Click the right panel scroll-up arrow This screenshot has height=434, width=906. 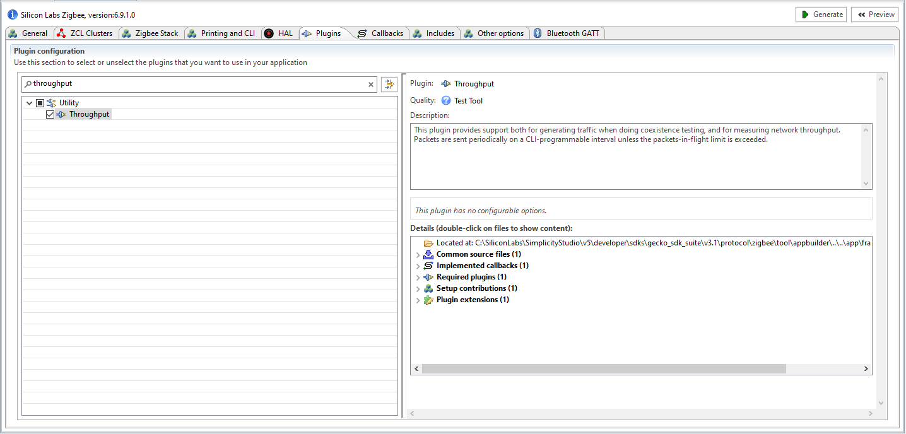[881, 78]
